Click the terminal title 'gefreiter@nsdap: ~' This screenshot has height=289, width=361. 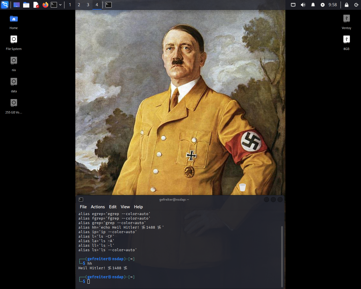pos(174,200)
